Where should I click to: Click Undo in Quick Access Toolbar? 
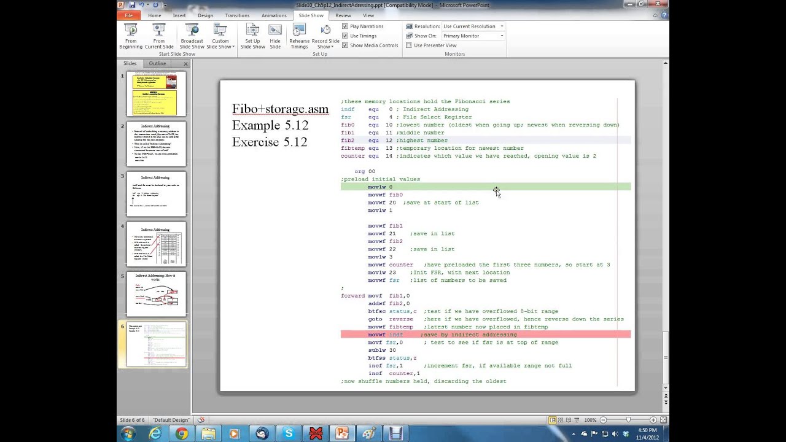coord(142,5)
